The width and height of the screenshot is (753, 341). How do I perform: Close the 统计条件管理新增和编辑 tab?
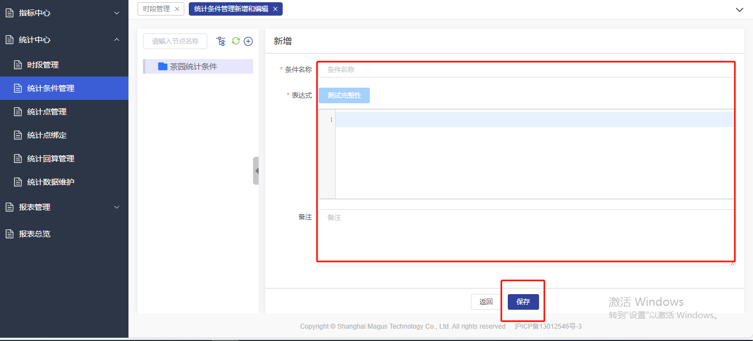[275, 9]
